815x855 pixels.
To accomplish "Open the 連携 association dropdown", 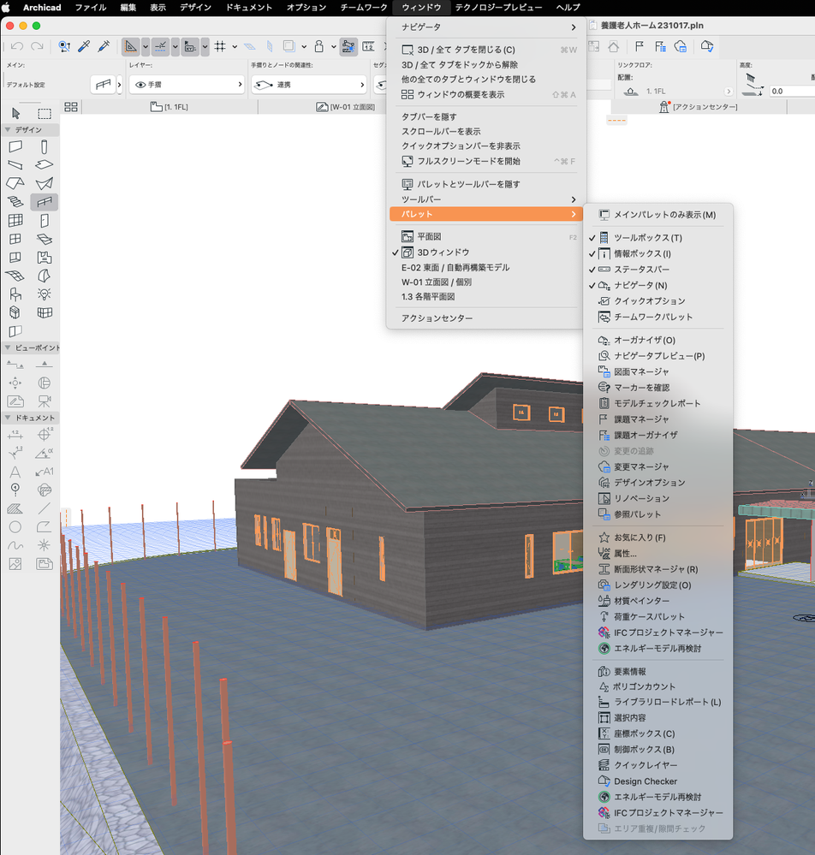I will (309, 85).
